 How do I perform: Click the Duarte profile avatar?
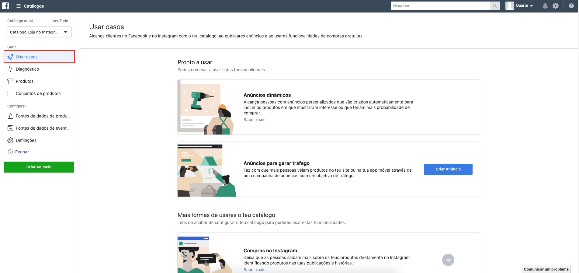(510, 6)
